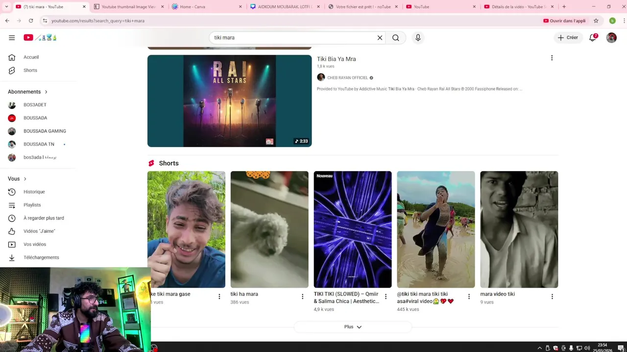Open the browser three-dot menu
The height and width of the screenshot is (352, 627).
coord(624,21)
